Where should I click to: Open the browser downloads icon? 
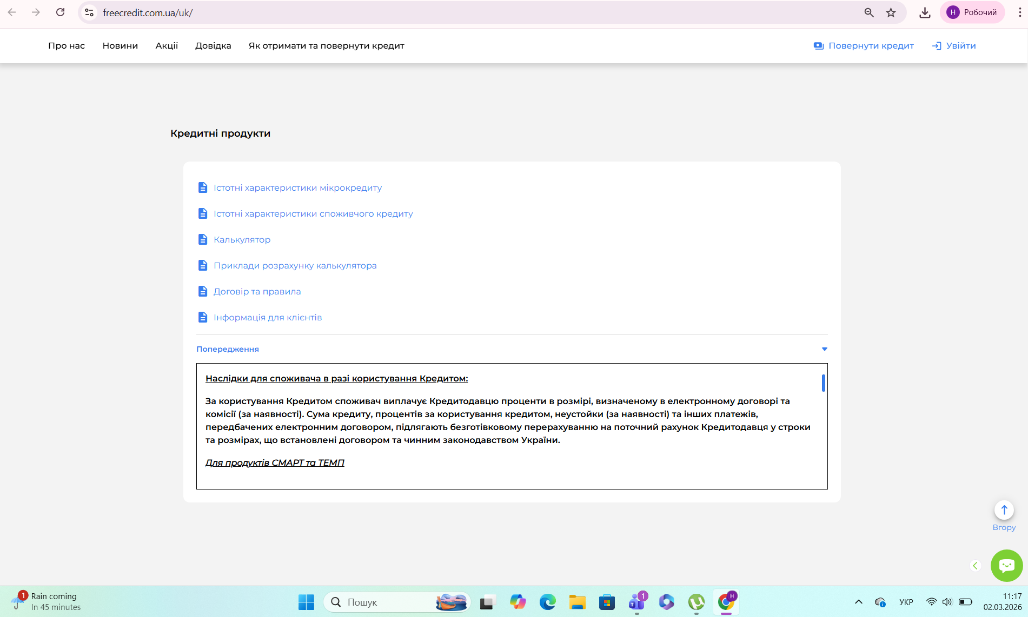[x=925, y=12]
